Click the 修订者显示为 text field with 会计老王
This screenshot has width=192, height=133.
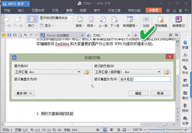pos(144,79)
